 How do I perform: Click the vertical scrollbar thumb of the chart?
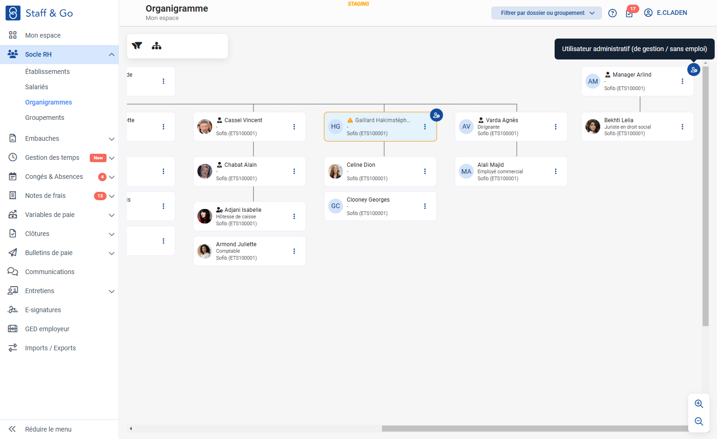[705, 196]
